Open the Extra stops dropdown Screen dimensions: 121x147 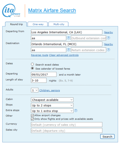52,111
